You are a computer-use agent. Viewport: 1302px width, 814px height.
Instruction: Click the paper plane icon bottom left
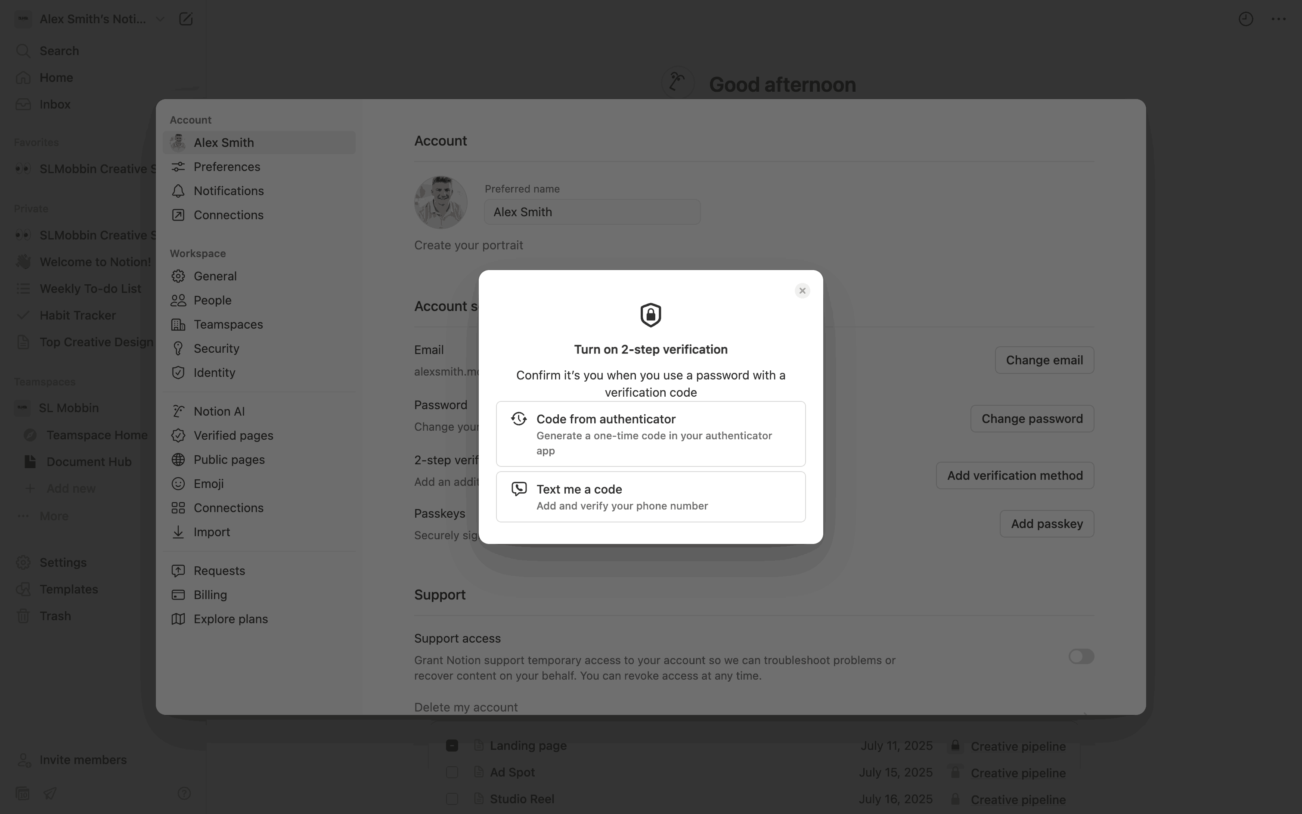pos(50,793)
